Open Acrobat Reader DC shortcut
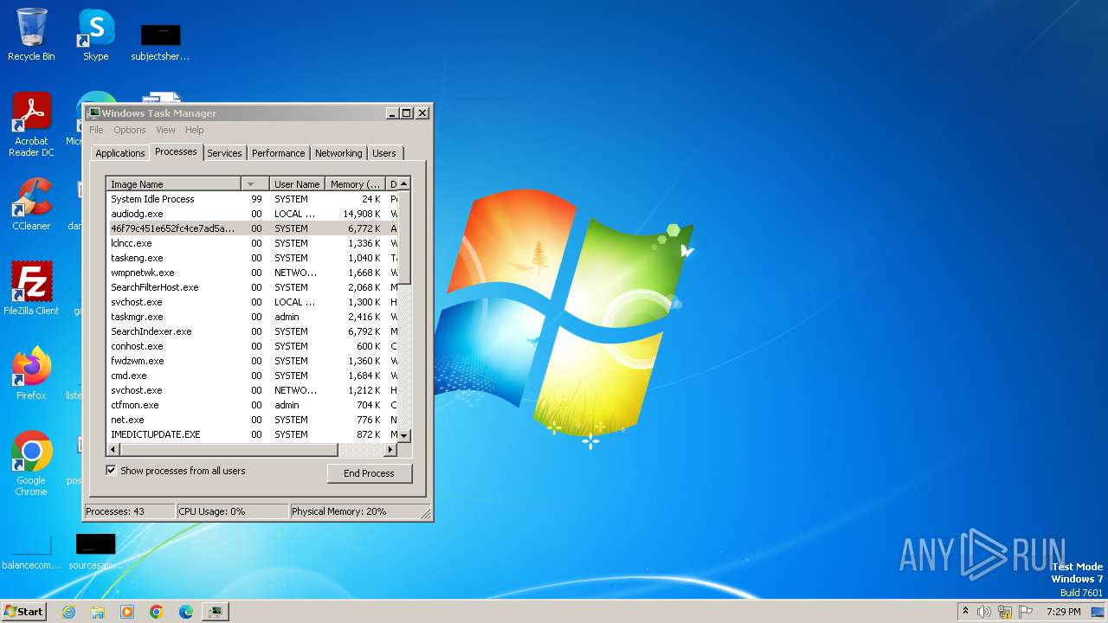 click(x=31, y=125)
